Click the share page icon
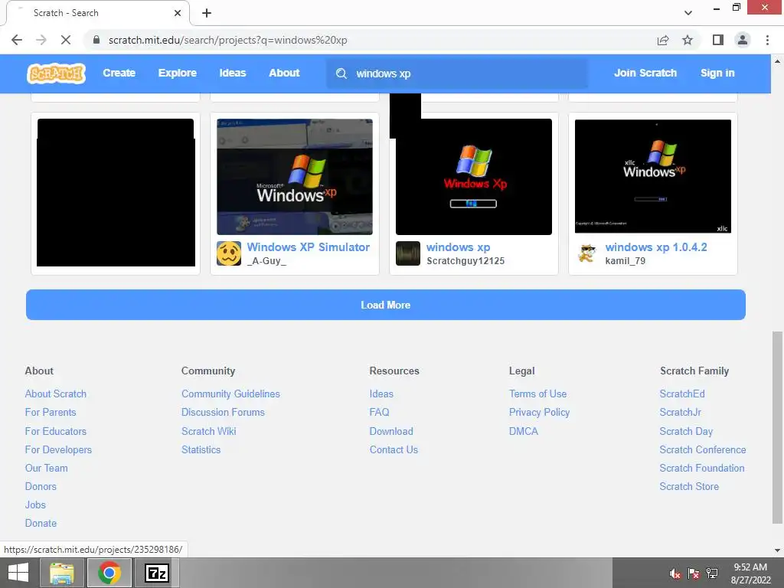This screenshot has height=588, width=784. click(663, 40)
